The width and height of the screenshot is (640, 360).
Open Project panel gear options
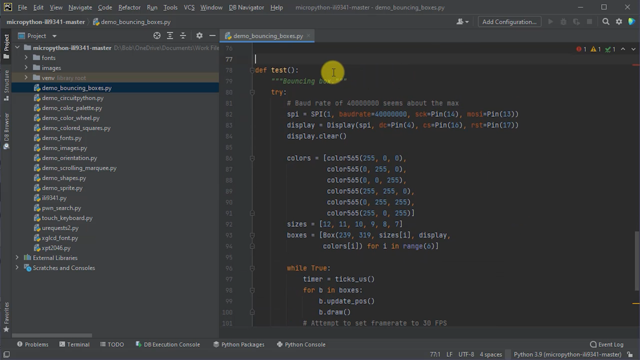click(199, 36)
